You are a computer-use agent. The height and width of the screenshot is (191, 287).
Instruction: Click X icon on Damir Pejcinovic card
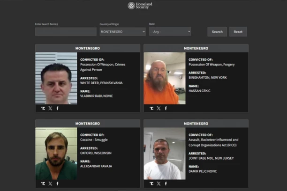tap(159, 184)
